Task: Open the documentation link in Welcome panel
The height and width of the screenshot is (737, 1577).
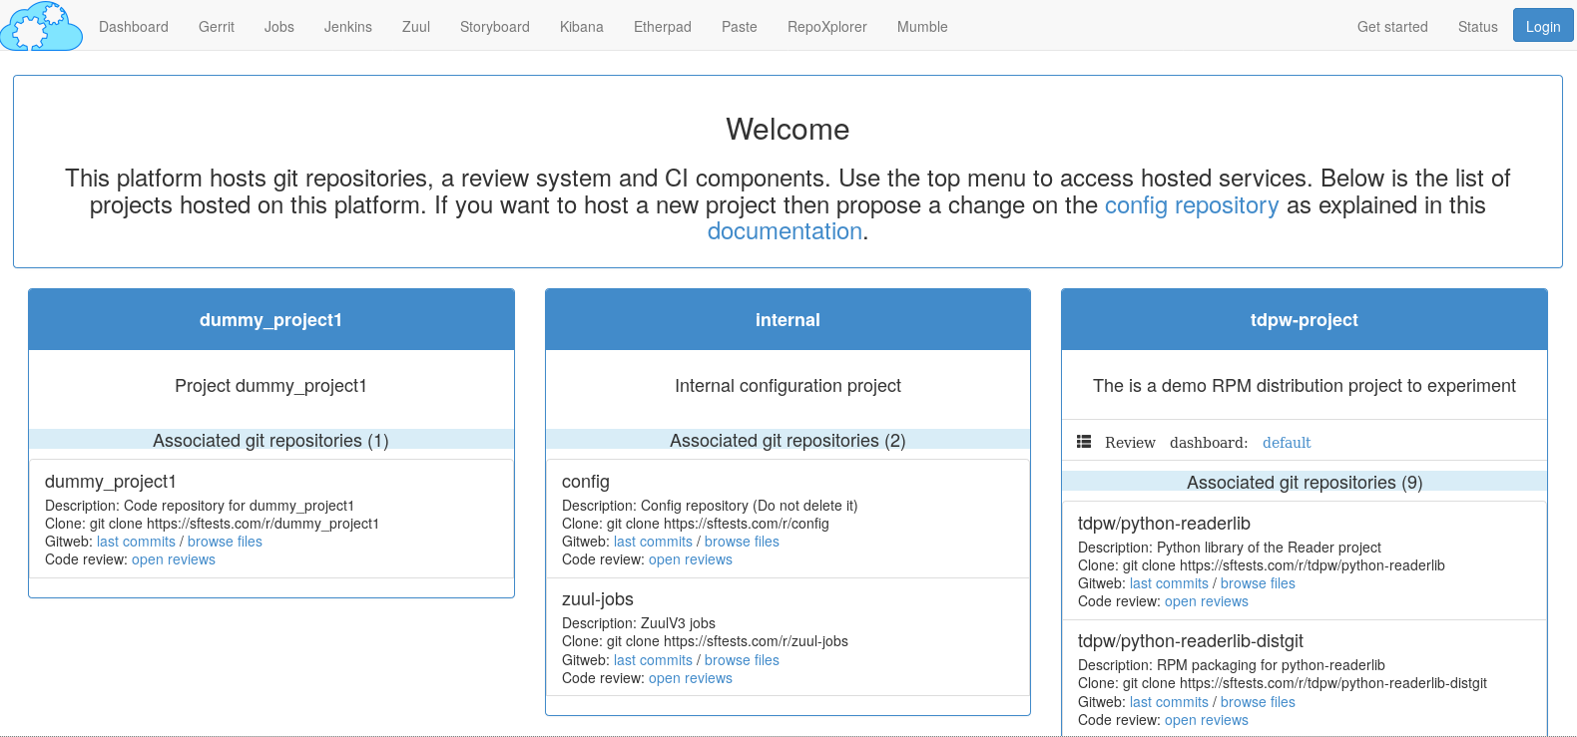Action: pos(785,231)
